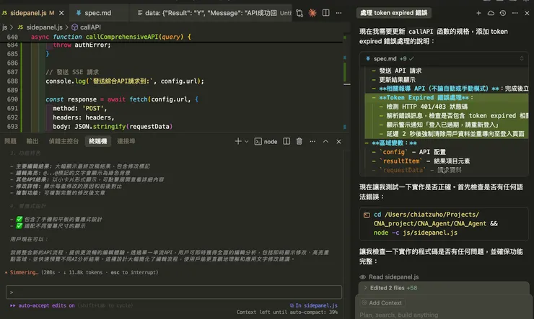Focus the terminal prompt input box
The width and height of the screenshot is (534, 319).
174,292
